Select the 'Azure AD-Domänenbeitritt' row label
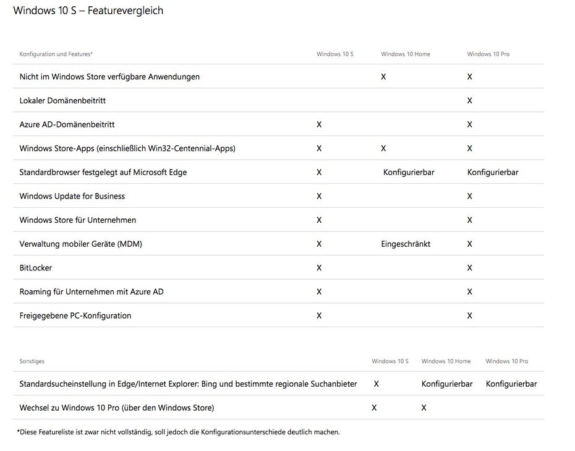This screenshot has width=575, height=451. [67, 124]
